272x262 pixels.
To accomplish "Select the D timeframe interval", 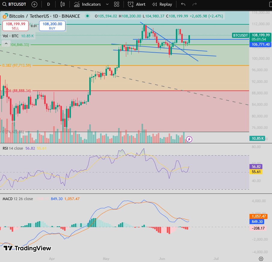I will pos(49,4).
